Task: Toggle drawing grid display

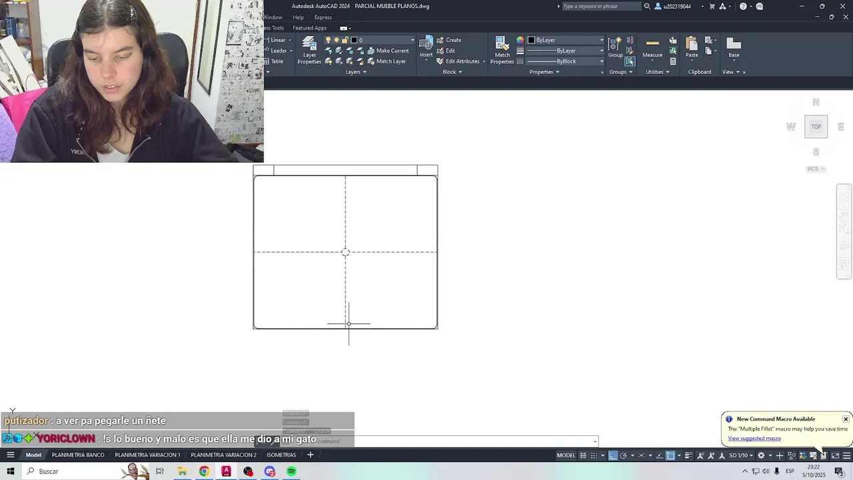Action: pos(583,455)
